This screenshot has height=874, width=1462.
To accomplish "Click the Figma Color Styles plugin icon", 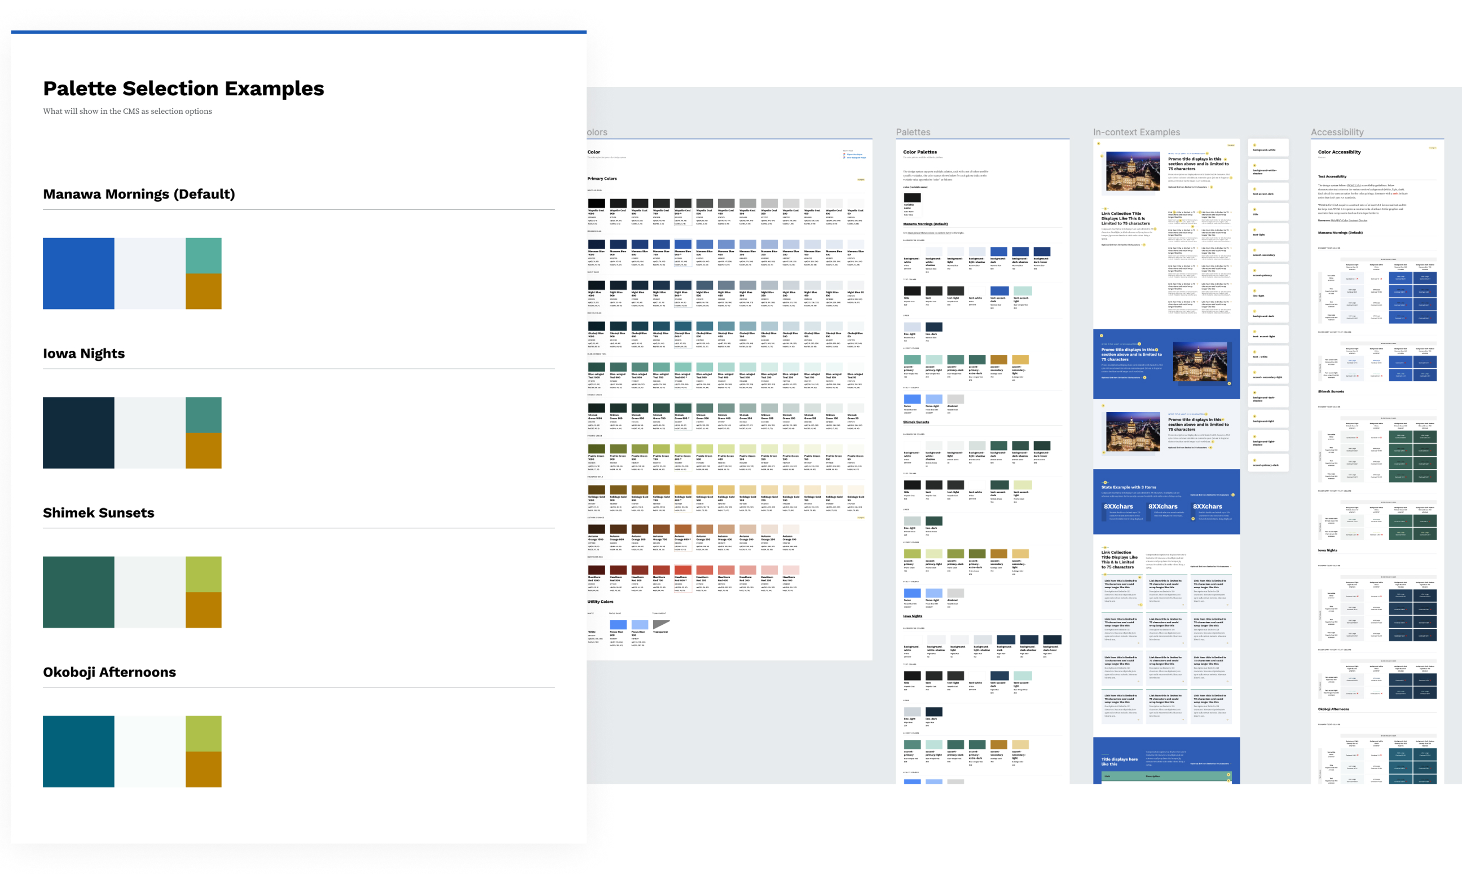I will coord(845,155).
